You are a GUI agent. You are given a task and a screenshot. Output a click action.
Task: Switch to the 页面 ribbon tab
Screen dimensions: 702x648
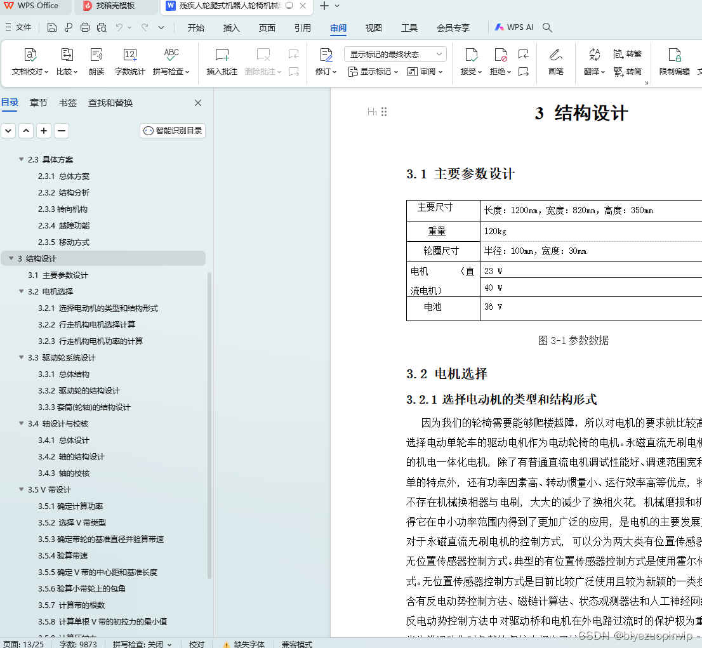tap(267, 28)
